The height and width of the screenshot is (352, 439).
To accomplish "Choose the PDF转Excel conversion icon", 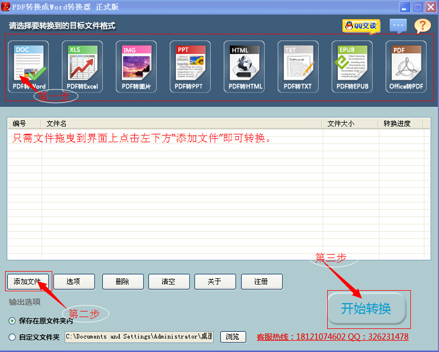I will (82, 67).
